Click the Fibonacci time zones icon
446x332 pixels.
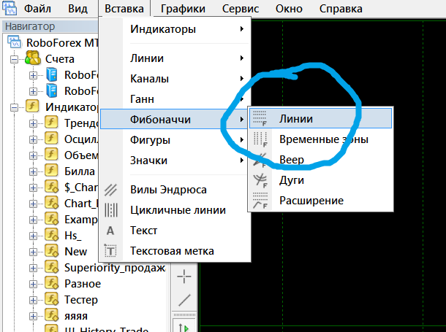point(260,139)
